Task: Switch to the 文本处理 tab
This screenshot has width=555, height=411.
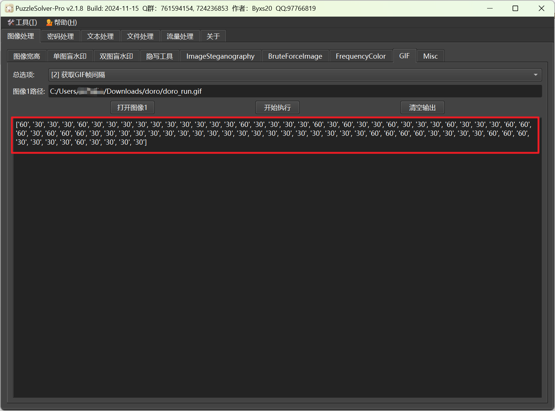Action: pos(100,37)
